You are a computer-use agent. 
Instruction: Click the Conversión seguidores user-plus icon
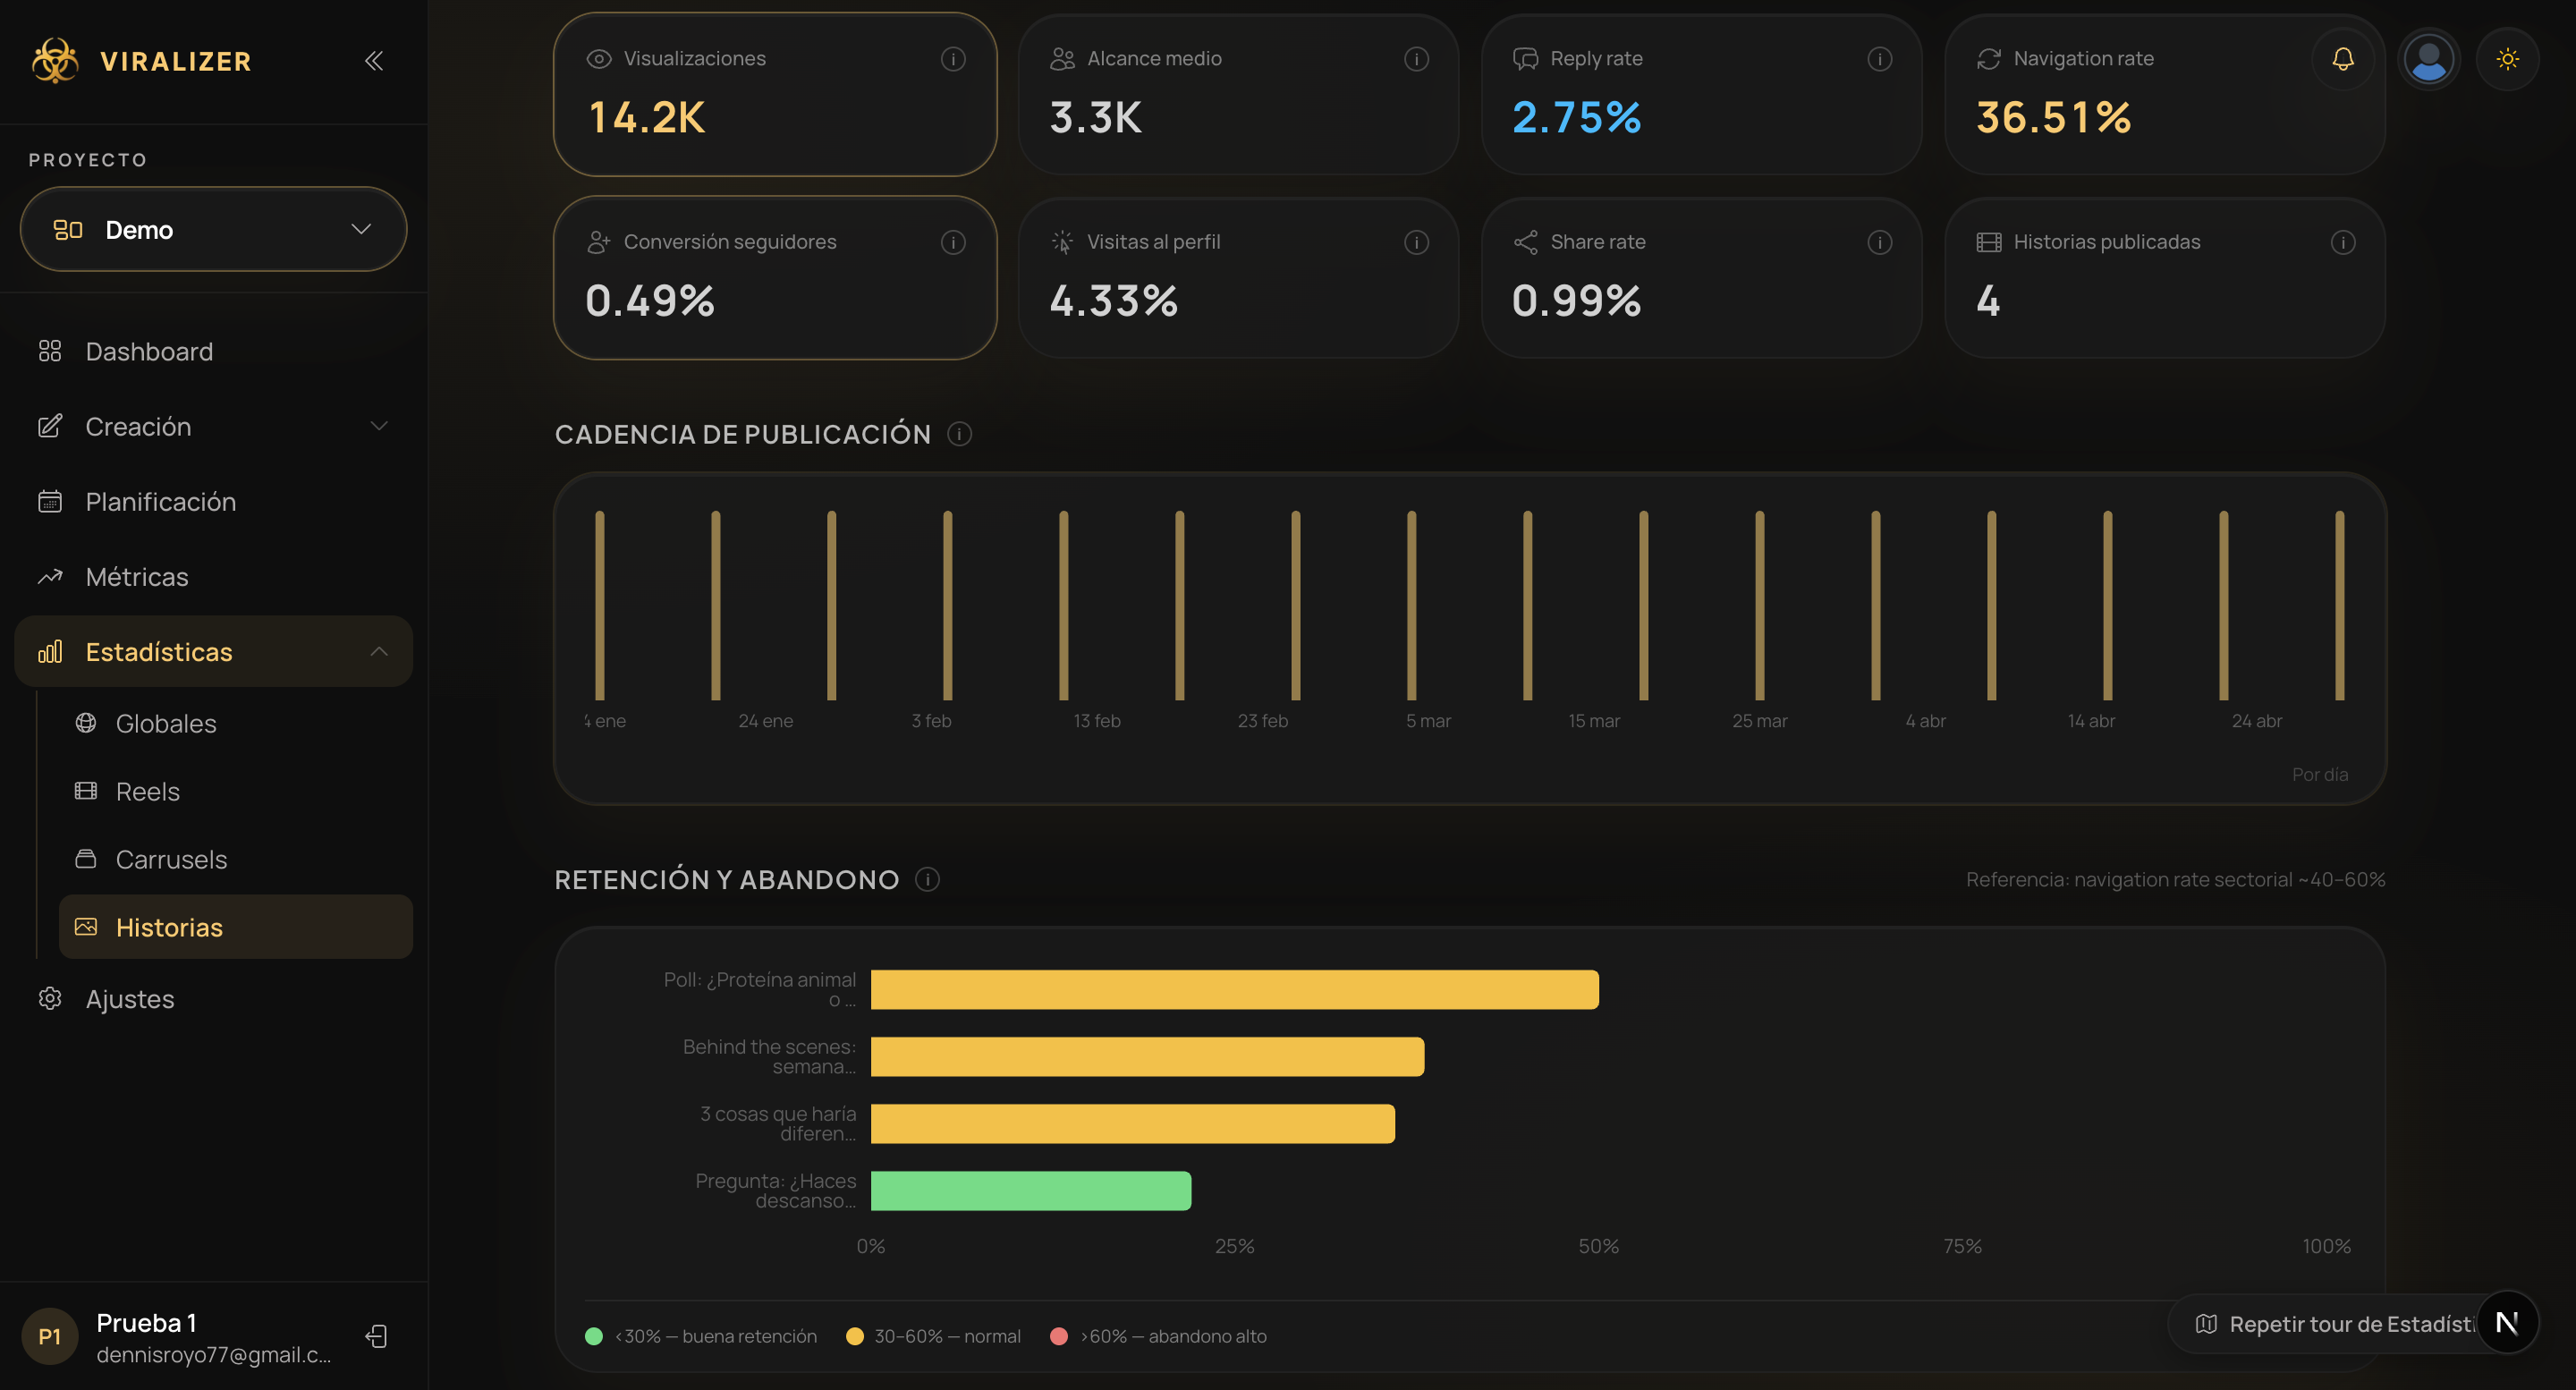click(598, 242)
